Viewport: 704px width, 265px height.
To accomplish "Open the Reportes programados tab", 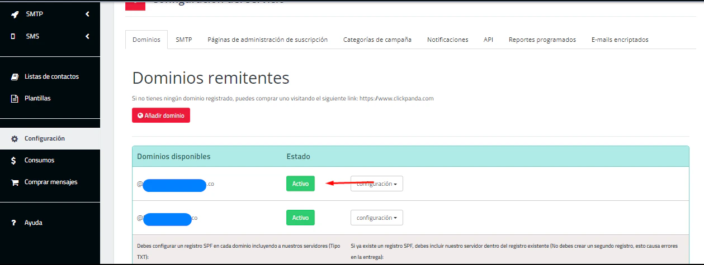I will pos(542,40).
